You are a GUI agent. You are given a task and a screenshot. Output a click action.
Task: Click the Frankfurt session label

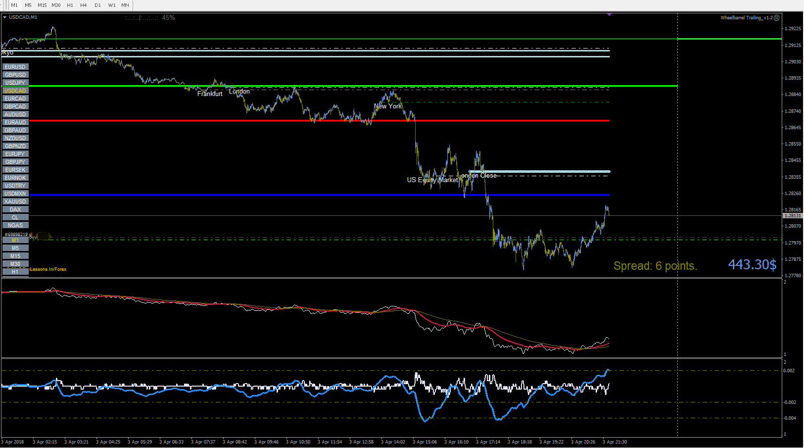click(210, 94)
